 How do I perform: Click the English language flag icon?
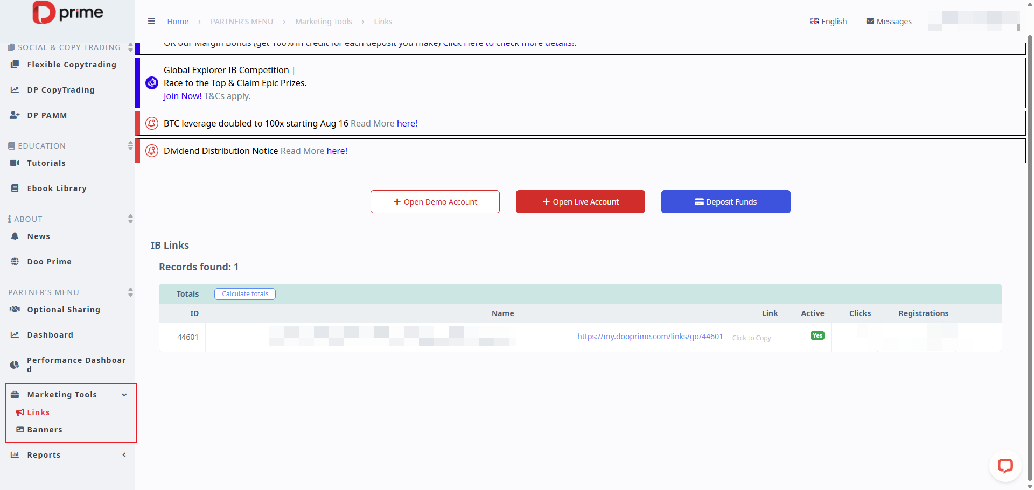[x=814, y=22]
